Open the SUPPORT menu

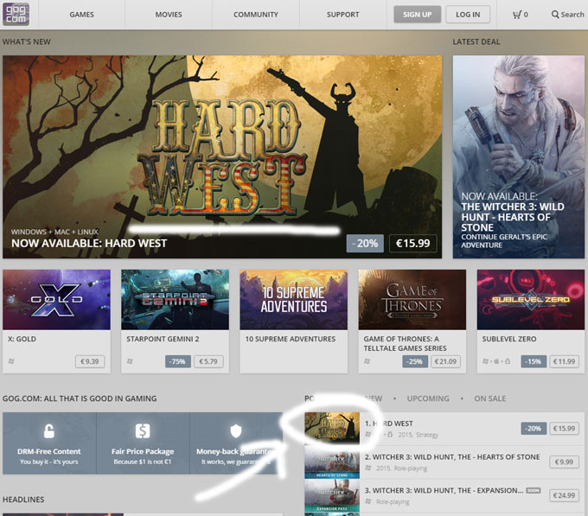pyautogui.click(x=342, y=15)
